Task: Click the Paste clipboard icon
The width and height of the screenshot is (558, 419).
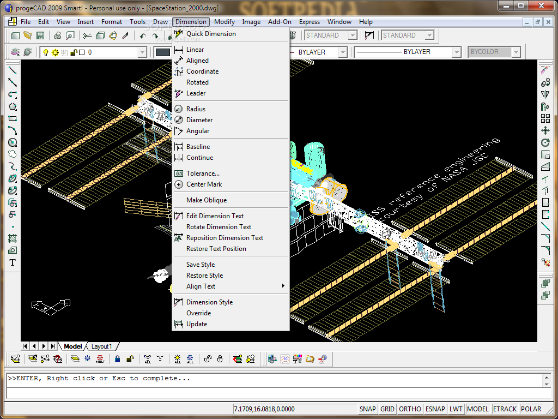Action: click(113, 35)
